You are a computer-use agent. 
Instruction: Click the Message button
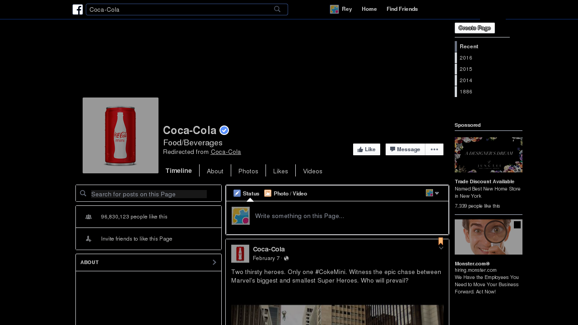[x=405, y=149]
